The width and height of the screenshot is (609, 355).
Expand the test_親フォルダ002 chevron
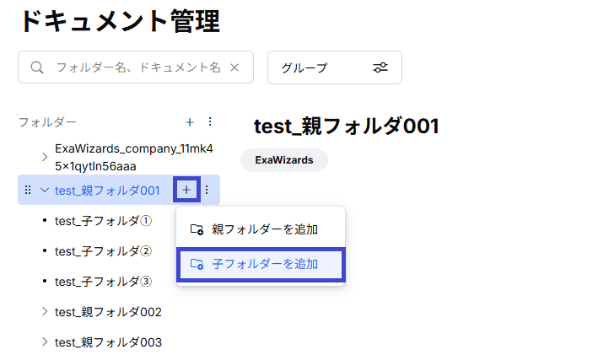[45, 311]
